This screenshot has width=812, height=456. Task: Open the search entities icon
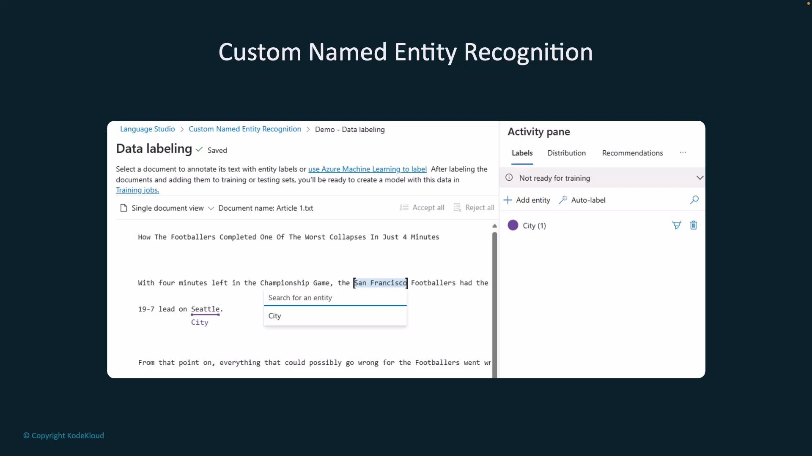click(x=694, y=200)
